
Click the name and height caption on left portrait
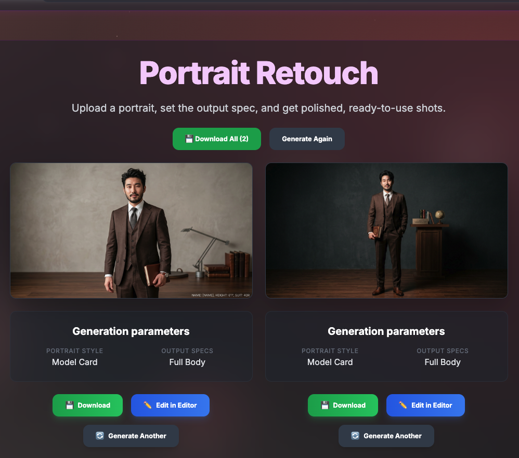tap(220, 295)
